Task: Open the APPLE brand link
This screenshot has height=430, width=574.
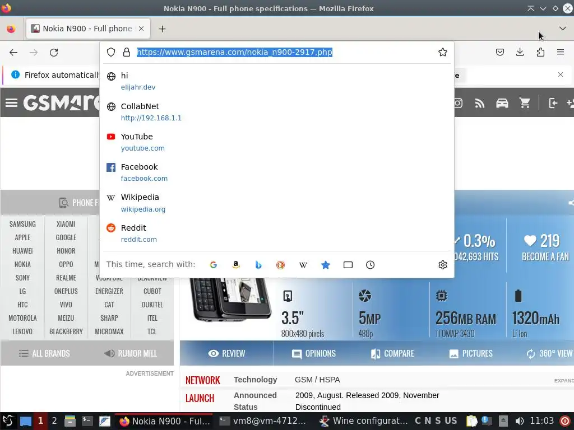Action: click(x=22, y=237)
